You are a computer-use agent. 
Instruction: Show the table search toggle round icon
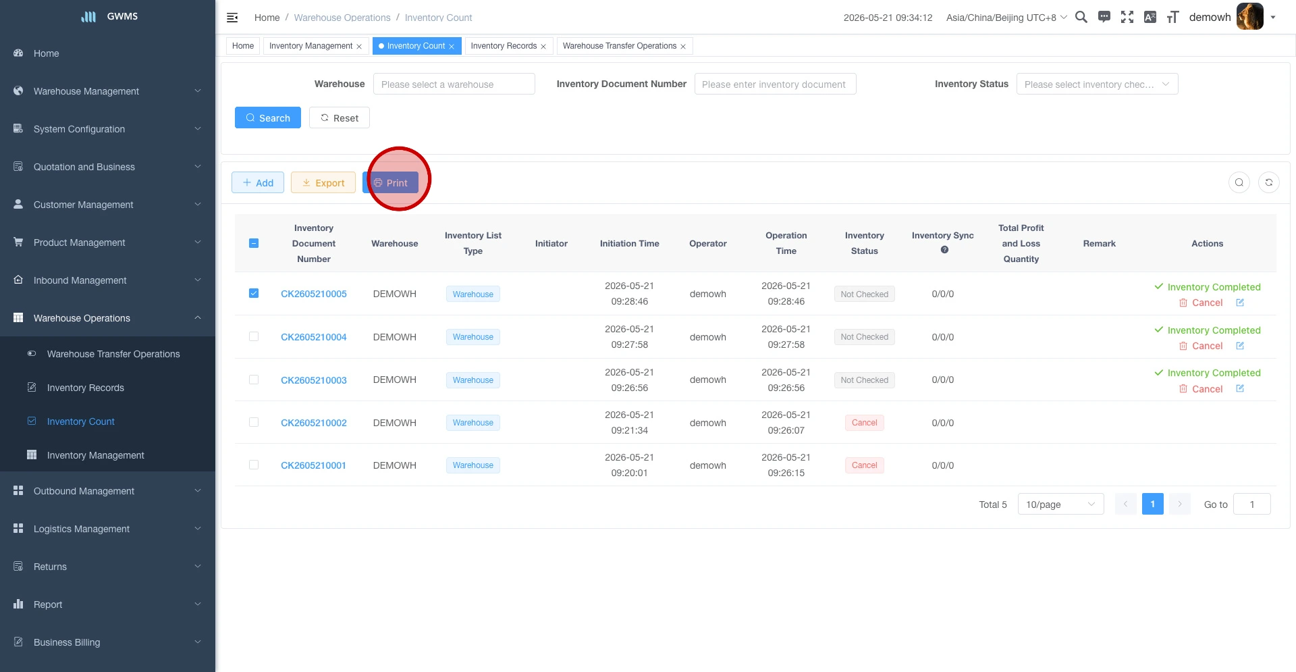click(1239, 182)
